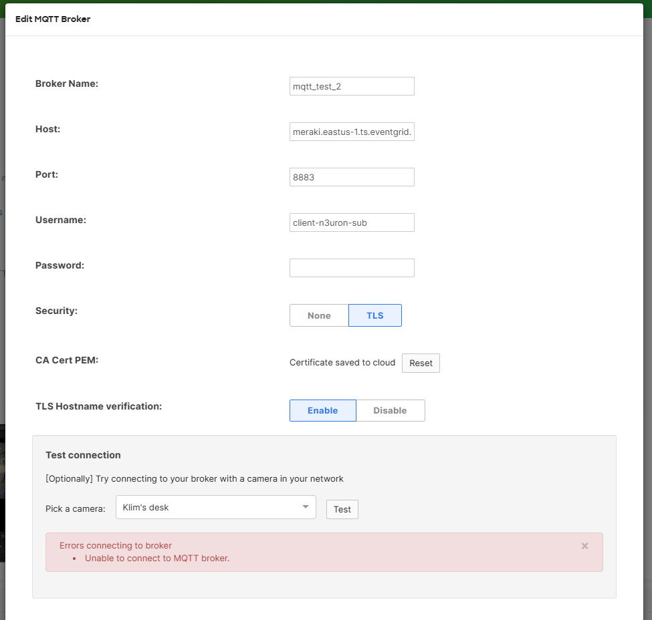Click the 'Unable to connect to MQTT broker' message
This screenshot has height=620, width=652.
[157, 558]
